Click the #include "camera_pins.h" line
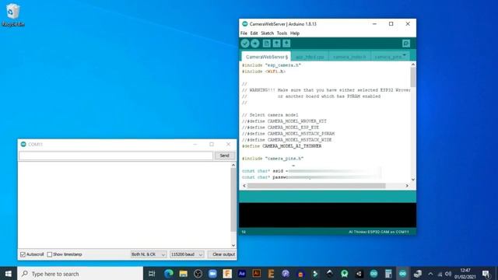This screenshot has width=498, height=280. (x=273, y=159)
